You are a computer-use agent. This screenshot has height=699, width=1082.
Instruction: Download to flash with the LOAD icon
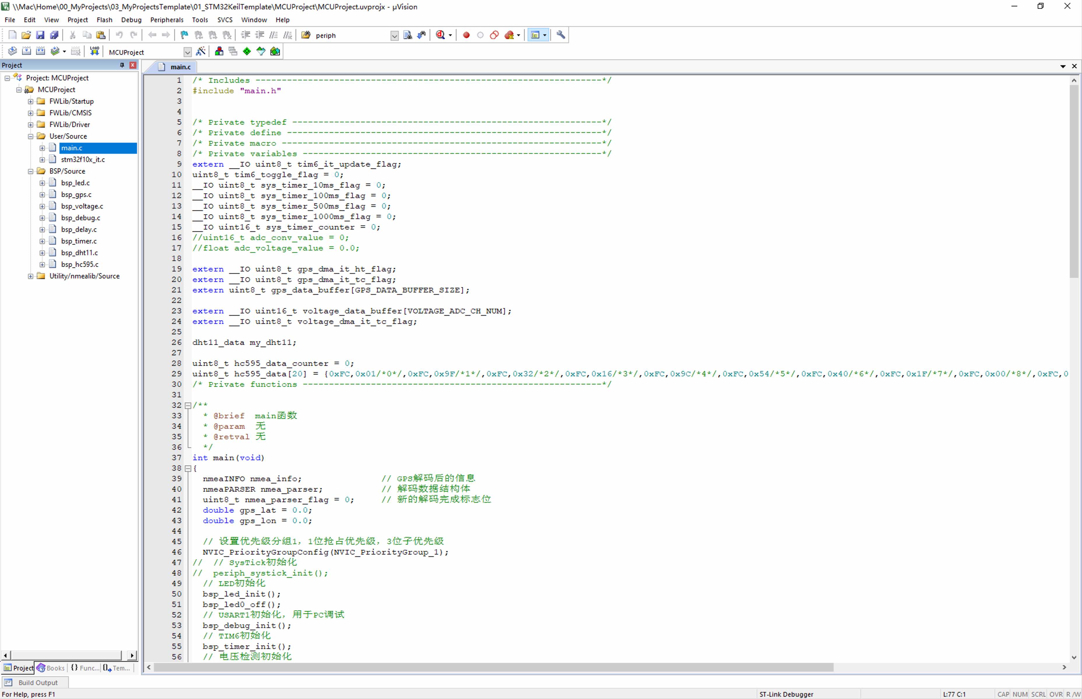(x=94, y=51)
